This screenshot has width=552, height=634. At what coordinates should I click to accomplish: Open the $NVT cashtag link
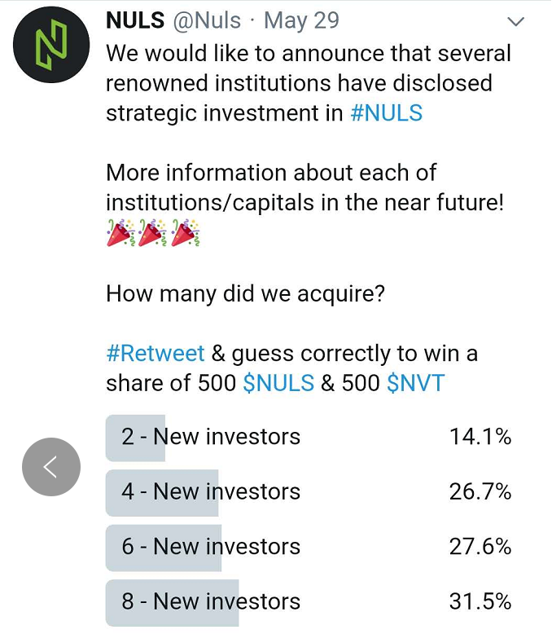(416, 383)
